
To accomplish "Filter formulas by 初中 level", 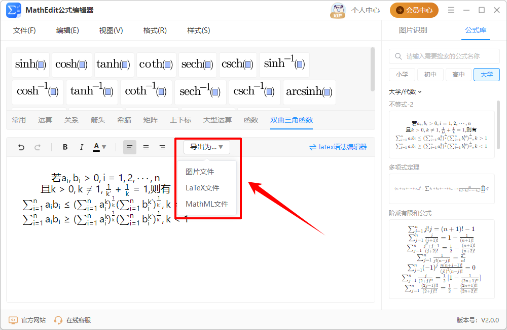I will pyautogui.click(x=430, y=75).
